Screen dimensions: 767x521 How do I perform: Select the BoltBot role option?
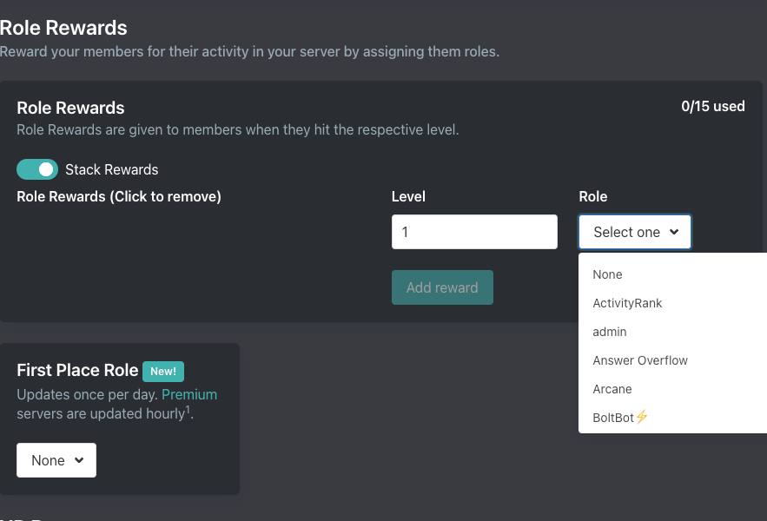[613, 418]
